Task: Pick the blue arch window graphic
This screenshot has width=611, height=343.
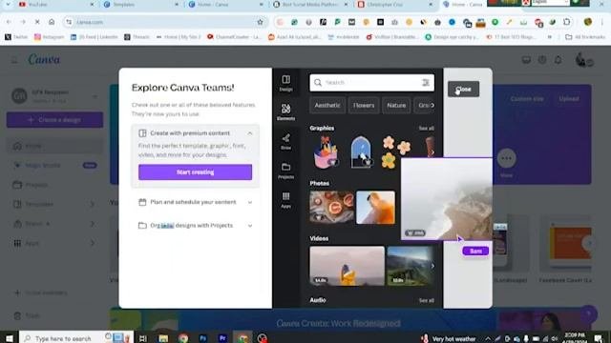Action: click(x=361, y=152)
